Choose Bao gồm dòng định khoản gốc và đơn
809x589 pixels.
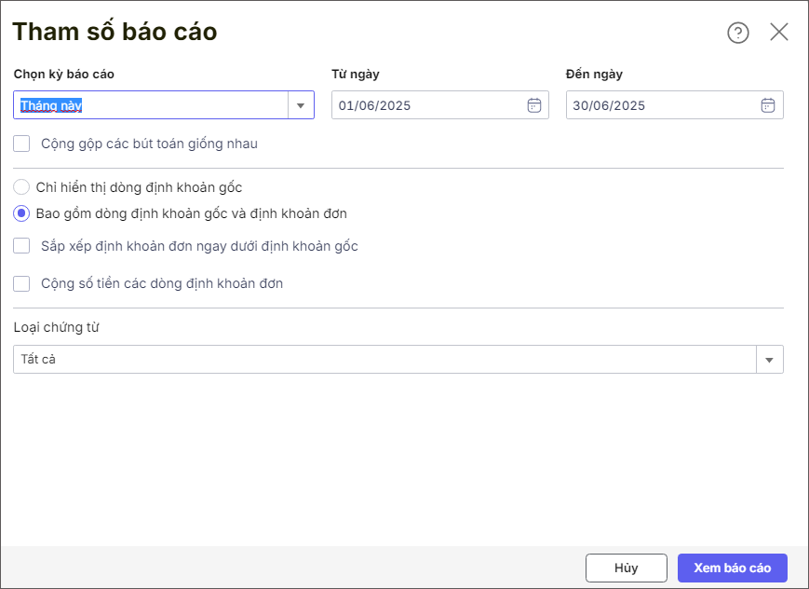21,213
